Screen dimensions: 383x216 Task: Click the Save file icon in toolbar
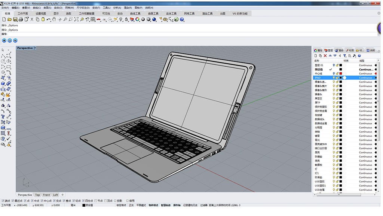click(15, 19)
